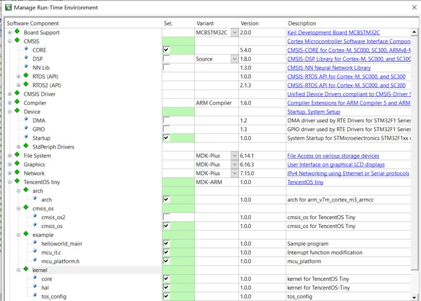
Task: Click the blue gem icon beside GPIO
Action: pos(26,128)
